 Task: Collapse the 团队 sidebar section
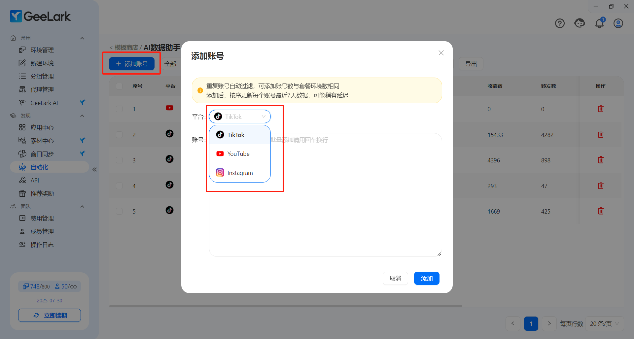pyautogui.click(x=82, y=206)
